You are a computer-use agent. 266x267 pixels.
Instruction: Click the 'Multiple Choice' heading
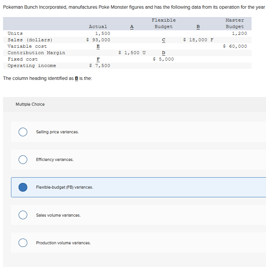pos(30,104)
